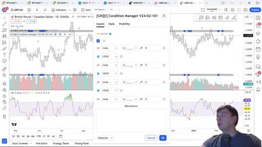Click the add symbol plus icon

pos(29,10)
